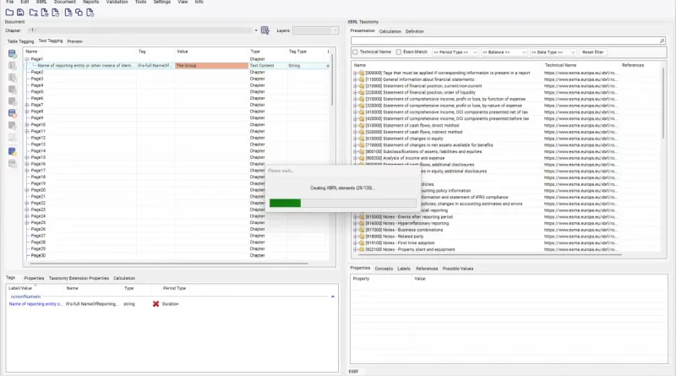Click folder icon of [110000] General information
The width and height of the screenshot is (676, 376).
(362, 79)
